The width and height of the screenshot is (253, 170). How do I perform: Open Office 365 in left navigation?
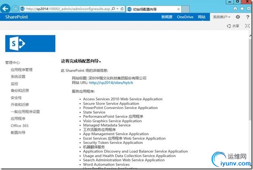coord(19,125)
